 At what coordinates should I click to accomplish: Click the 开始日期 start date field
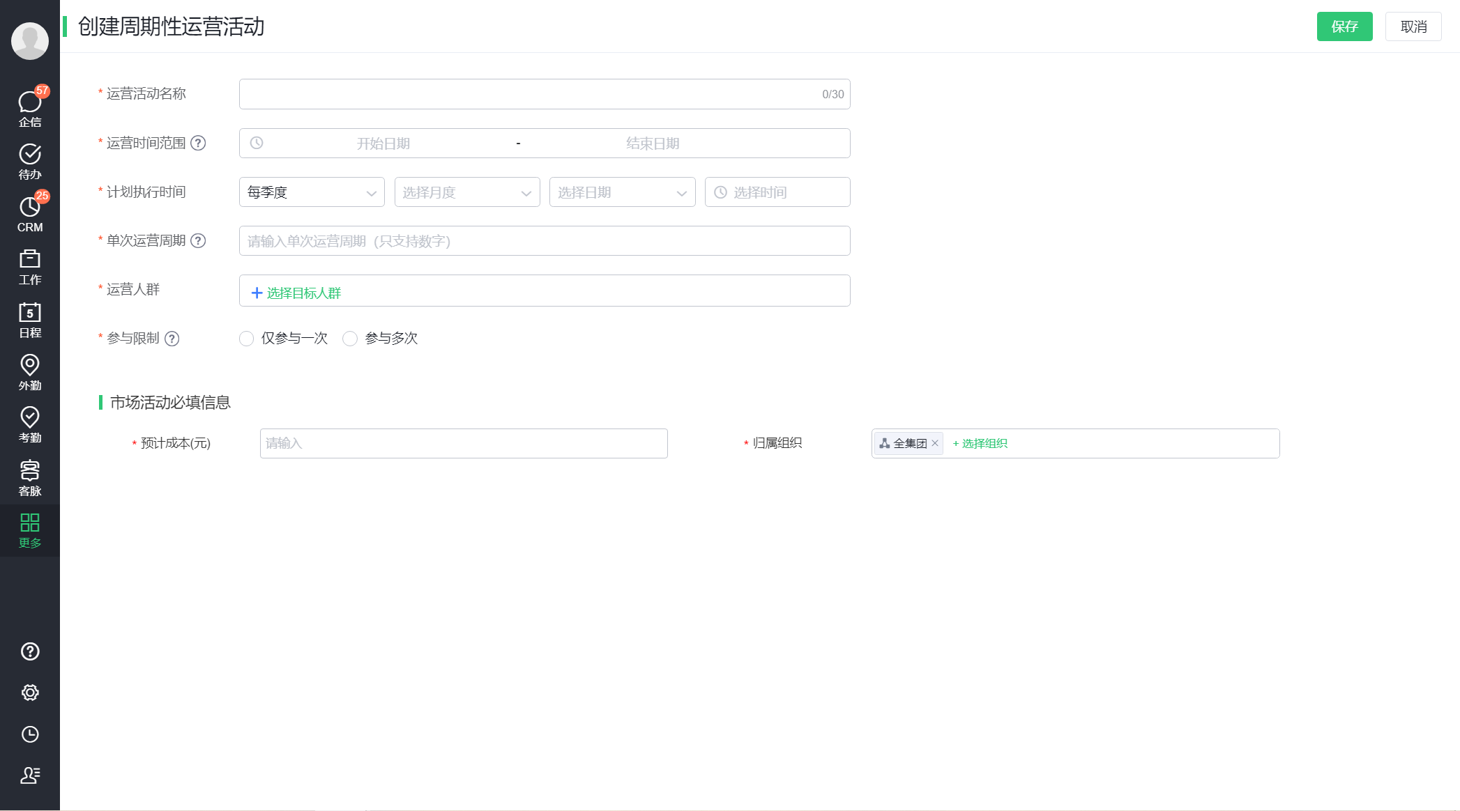[383, 144]
